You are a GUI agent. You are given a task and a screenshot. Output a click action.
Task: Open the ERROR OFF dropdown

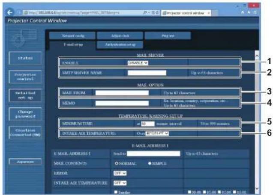point(120,173)
